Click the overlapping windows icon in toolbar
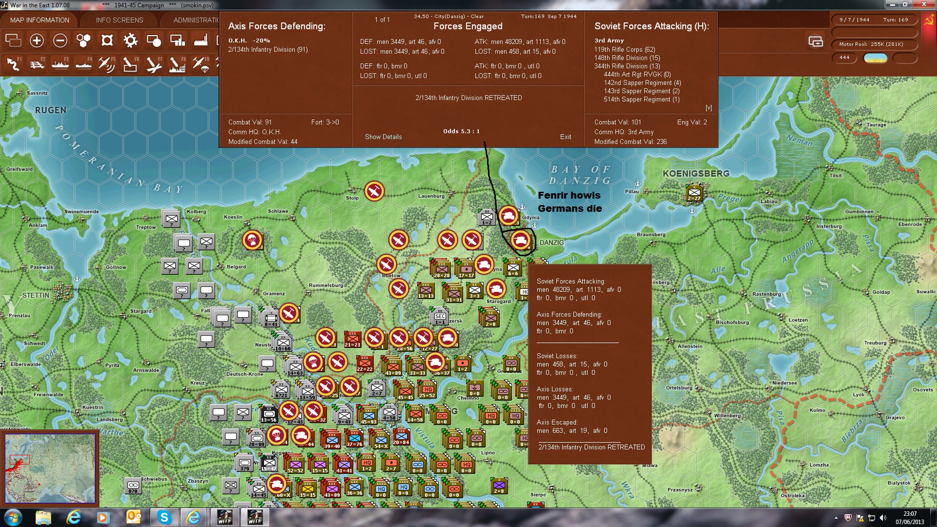Image resolution: width=937 pixels, height=527 pixels. coord(13,41)
